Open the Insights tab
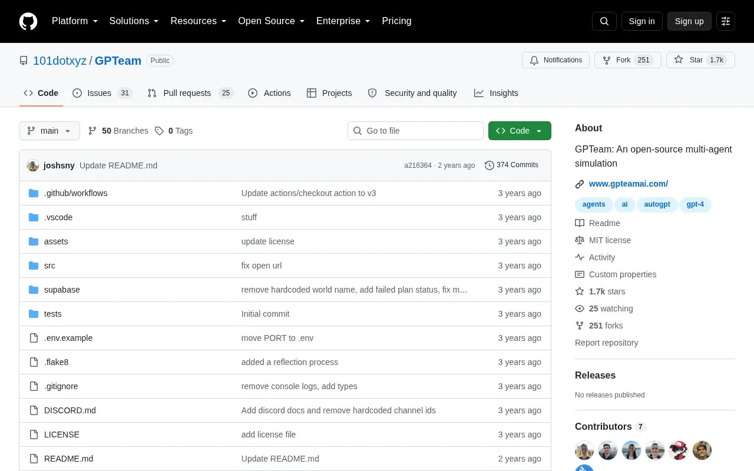 496,93
